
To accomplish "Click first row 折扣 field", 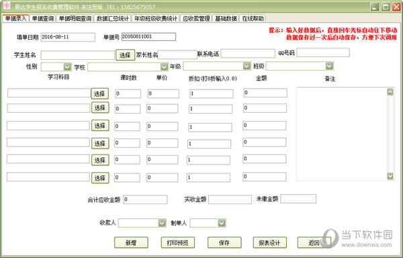I will click(x=212, y=94).
